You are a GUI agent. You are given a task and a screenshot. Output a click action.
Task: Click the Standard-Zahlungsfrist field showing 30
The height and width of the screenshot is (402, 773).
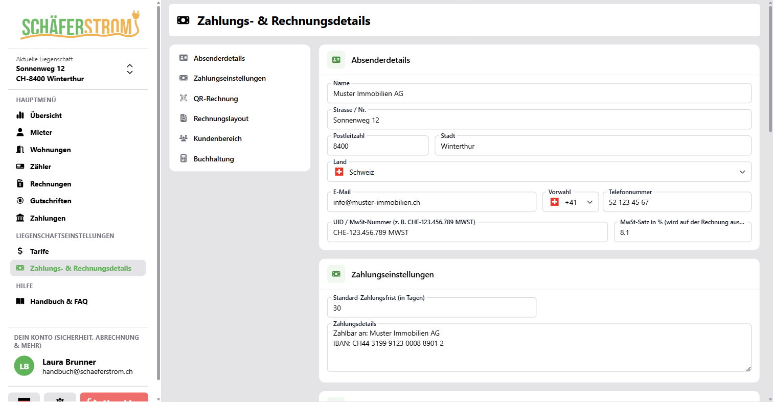[431, 308]
